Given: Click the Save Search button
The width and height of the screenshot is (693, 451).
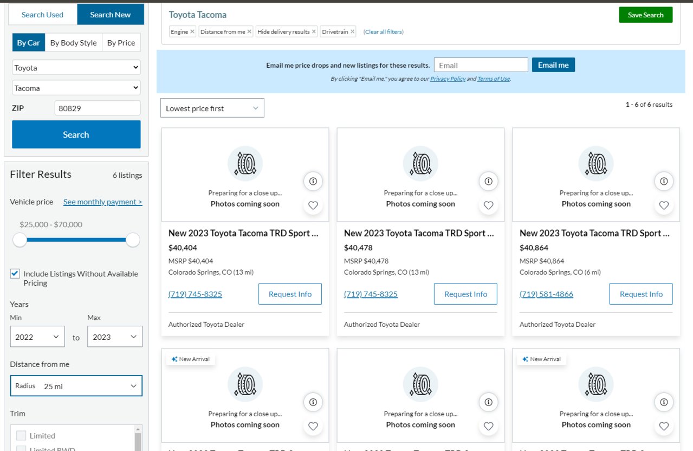Looking at the screenshot, I should click(x=646, y=15).
